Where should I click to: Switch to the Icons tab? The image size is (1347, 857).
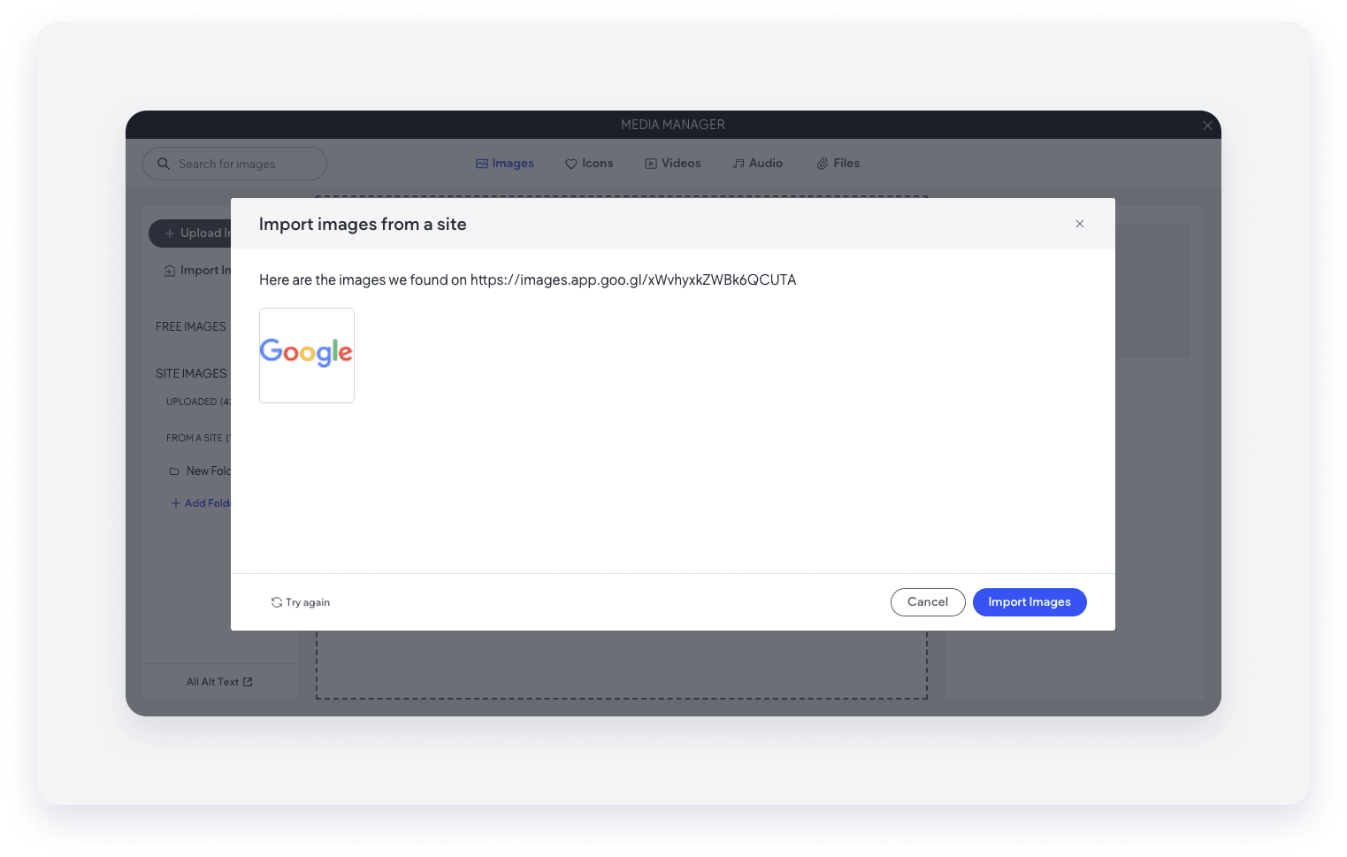click(589, 164)
